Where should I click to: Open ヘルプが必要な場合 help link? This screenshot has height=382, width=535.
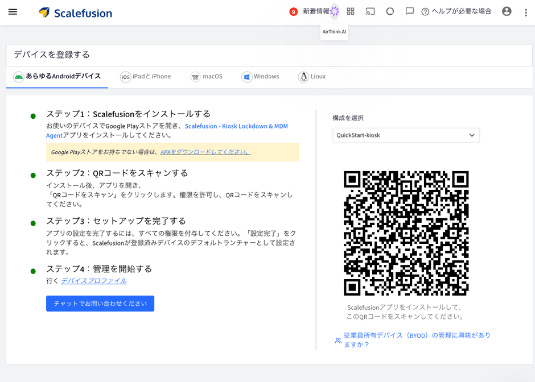coord(462,11)
